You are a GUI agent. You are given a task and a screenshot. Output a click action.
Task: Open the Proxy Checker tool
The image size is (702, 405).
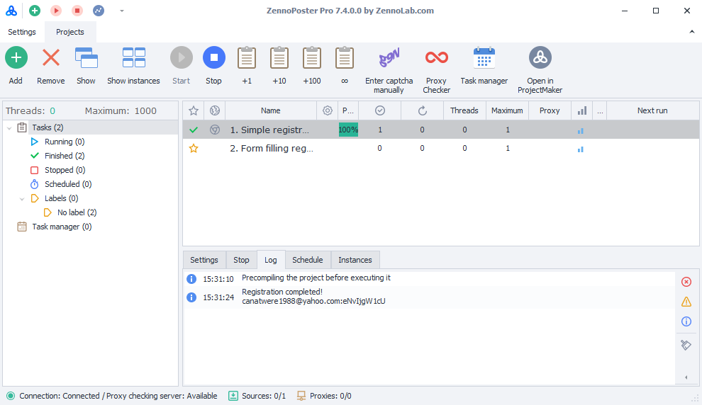[x=436, y=58]
